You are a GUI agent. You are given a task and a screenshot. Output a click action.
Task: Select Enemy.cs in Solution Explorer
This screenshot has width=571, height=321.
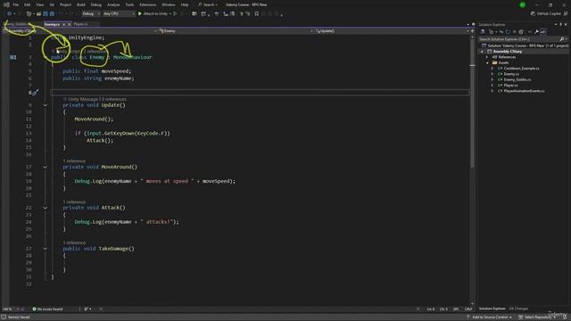point(511,74)
